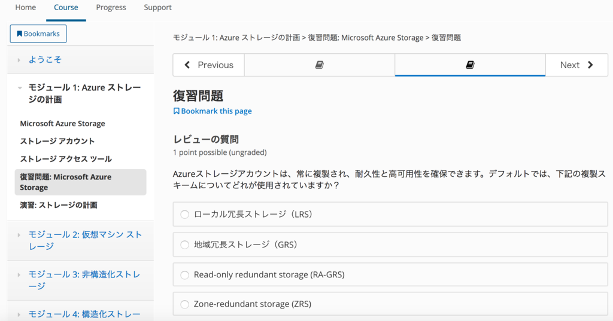Image resolution: width=613 pixels, height=321 pixels.
Task: Click the first book icon in unit navigation
Action: 319,65
